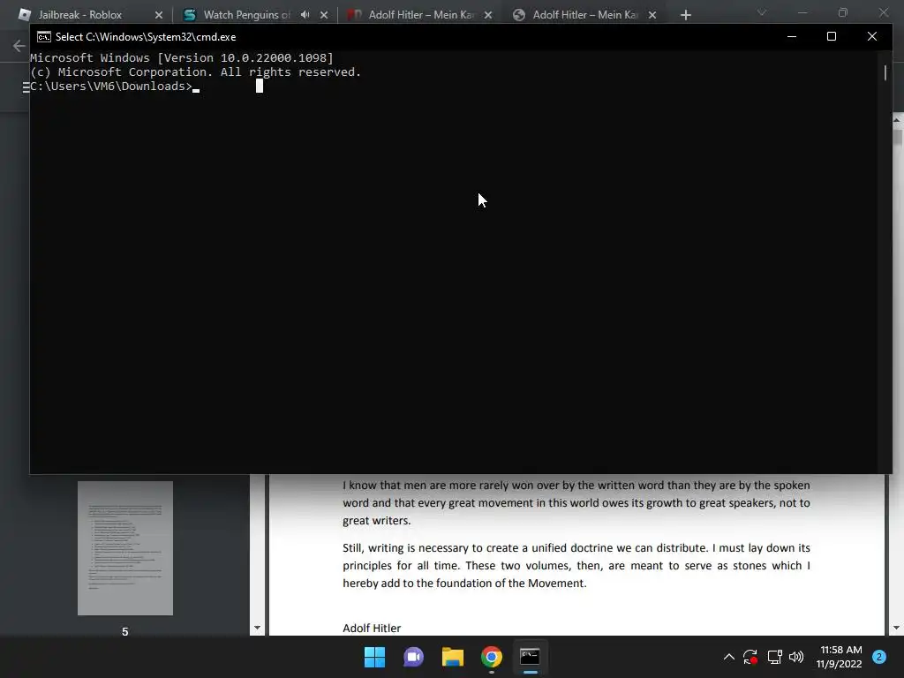
Task: Toggle the PDF sidebar hamburger menu
Action: (x=26, y=87)
